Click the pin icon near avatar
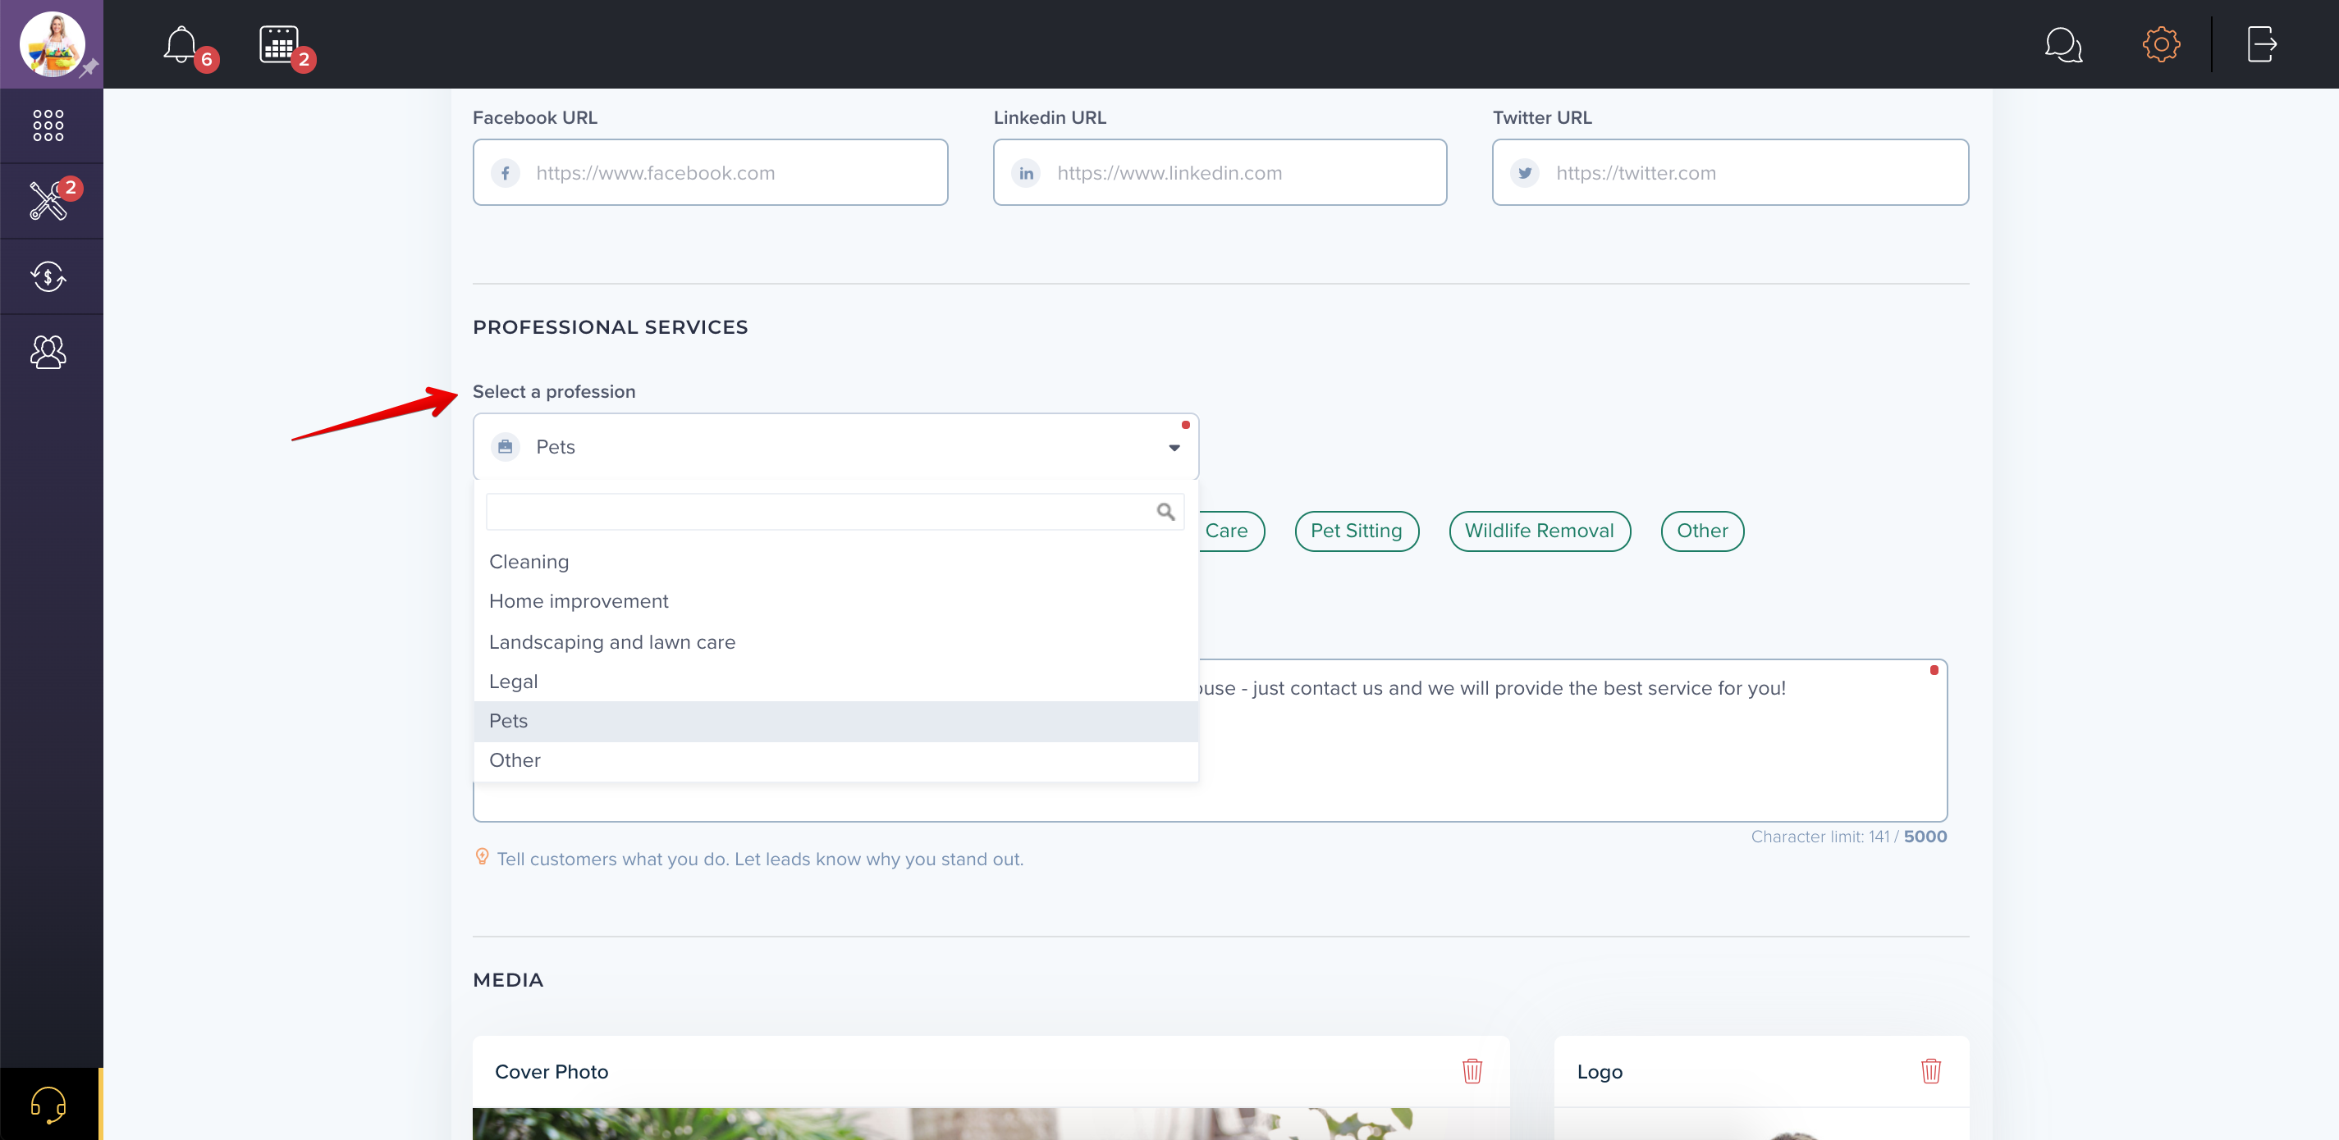2339x1140 pixels. [89, 68]
